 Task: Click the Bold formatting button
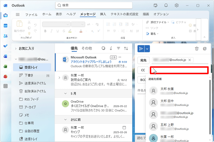(x=45, y=31)
